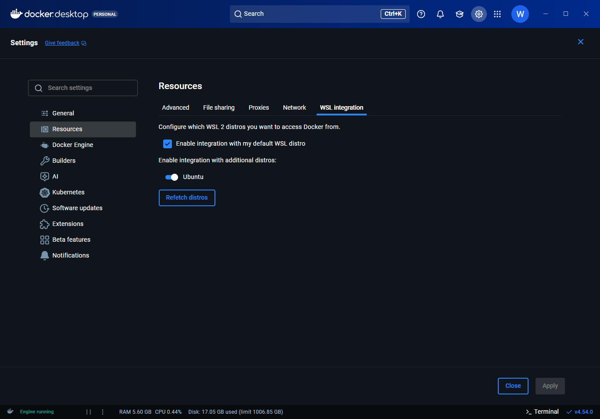
Task: Open the help question mark icon
Action: tap(421, 14)
